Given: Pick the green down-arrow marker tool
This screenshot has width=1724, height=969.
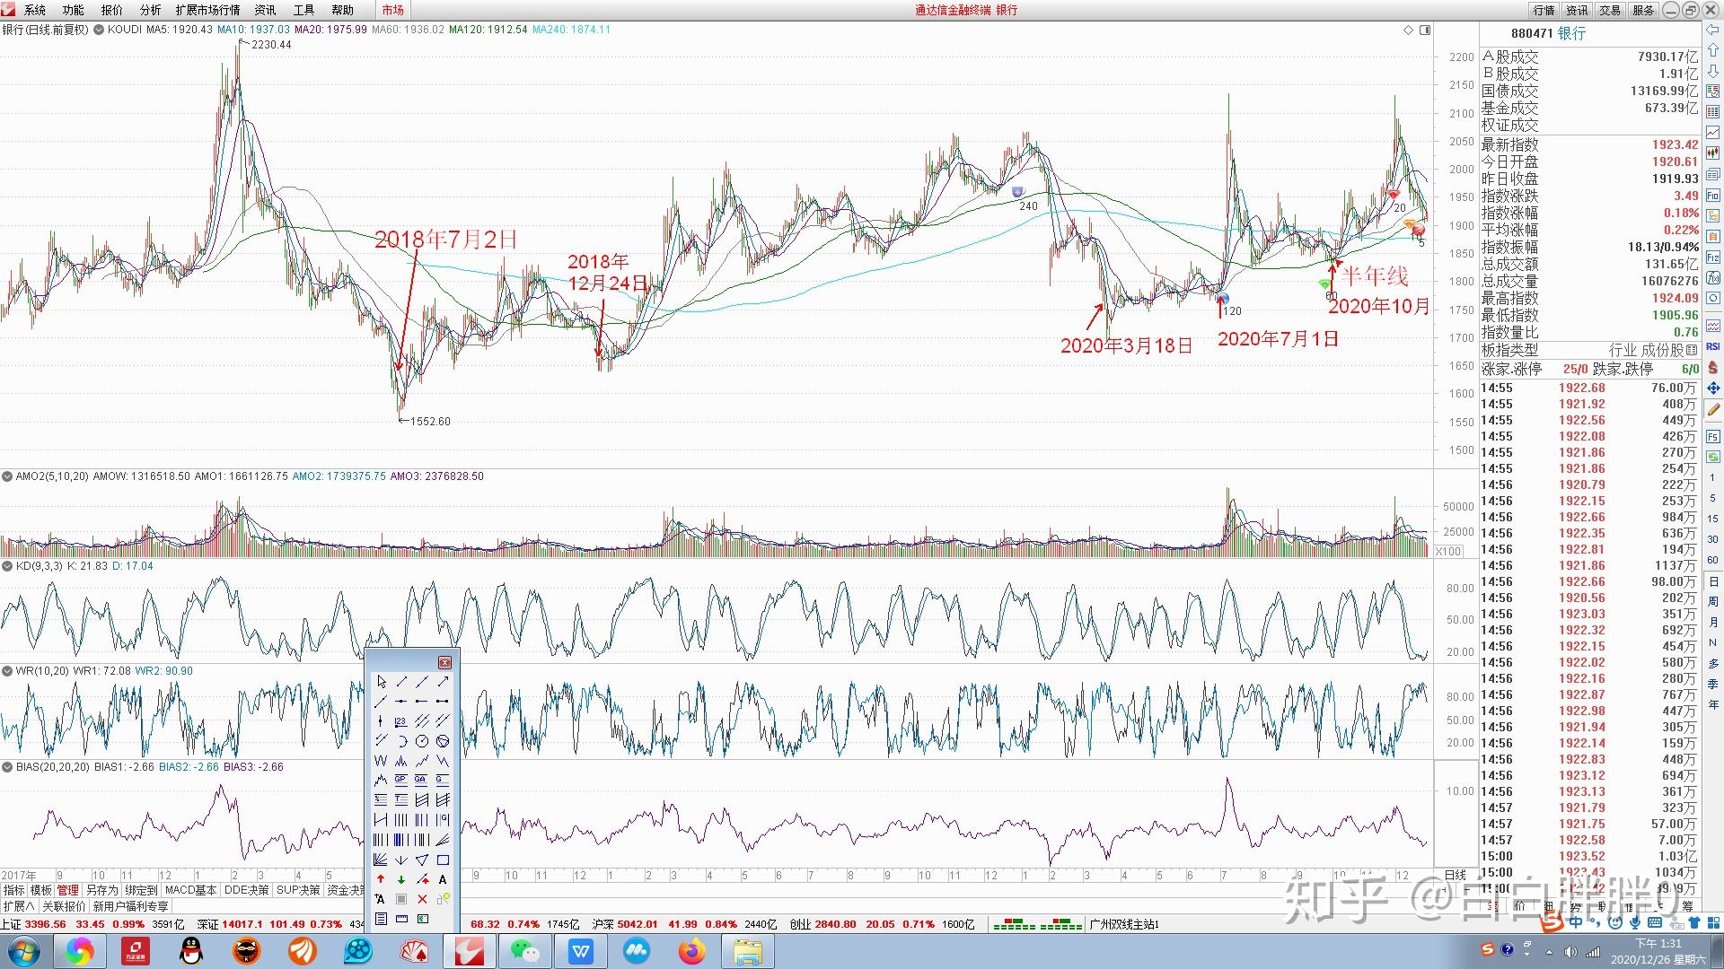Looking at the screenshot, I should coord(401,879).
